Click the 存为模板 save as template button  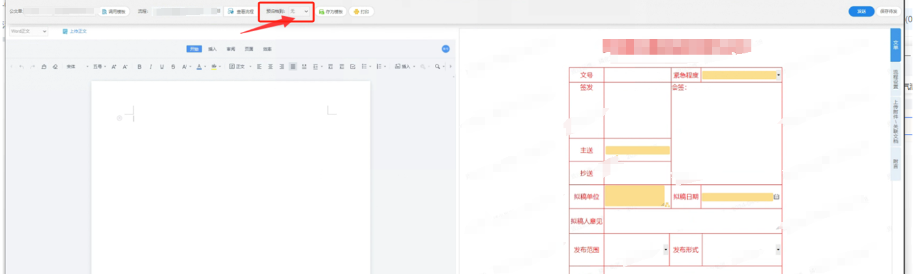(331, 11)
